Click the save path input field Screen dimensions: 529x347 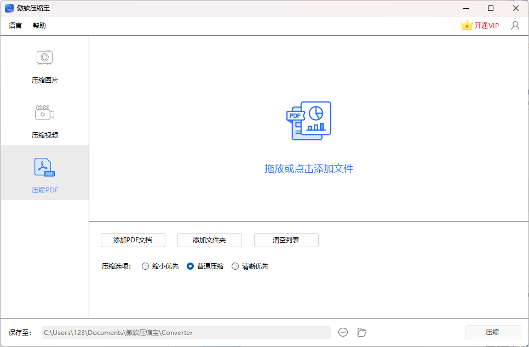tap(186, 332)
